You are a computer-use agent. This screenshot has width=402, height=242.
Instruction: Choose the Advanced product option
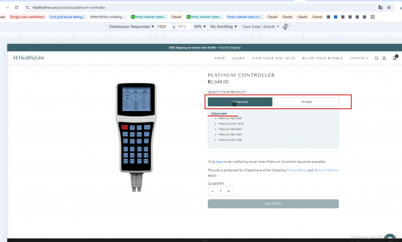click(240, 102)
